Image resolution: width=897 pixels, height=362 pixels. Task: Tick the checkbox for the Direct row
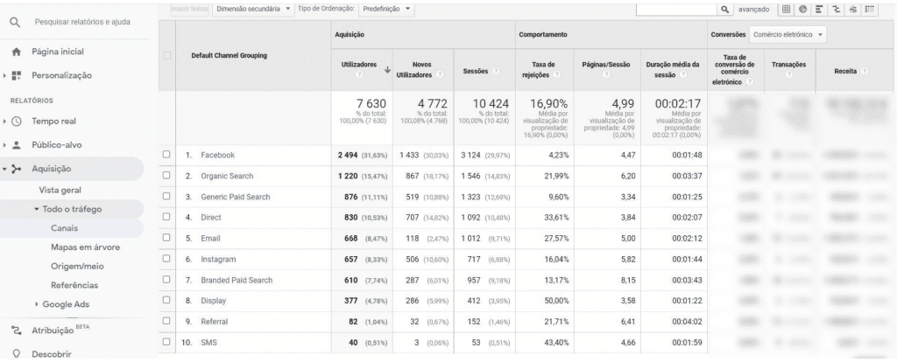coord(166,217)
